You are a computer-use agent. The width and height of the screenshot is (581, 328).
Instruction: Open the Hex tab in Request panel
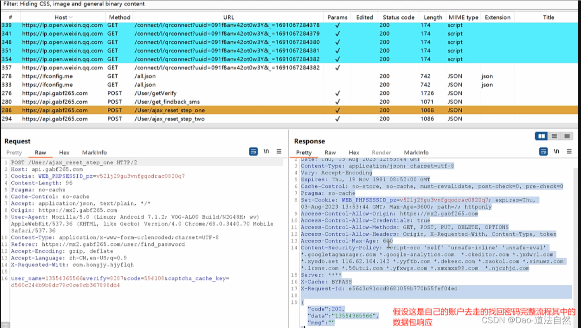(64, 153)
